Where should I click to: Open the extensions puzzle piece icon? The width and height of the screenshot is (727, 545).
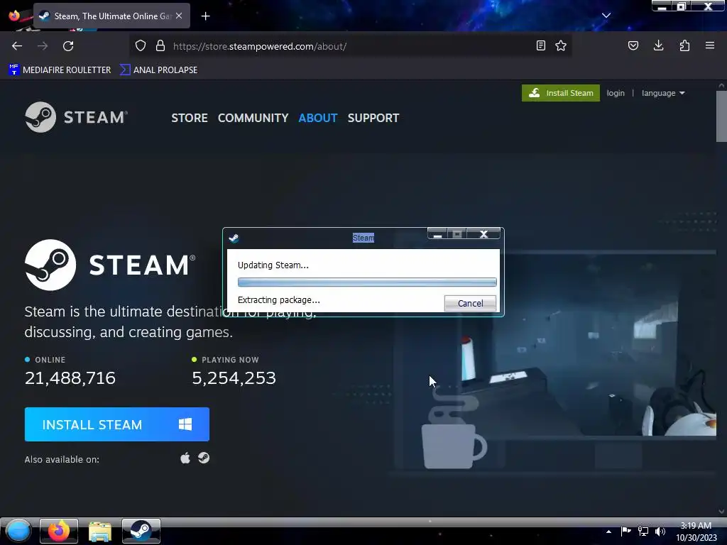[684, 45]
